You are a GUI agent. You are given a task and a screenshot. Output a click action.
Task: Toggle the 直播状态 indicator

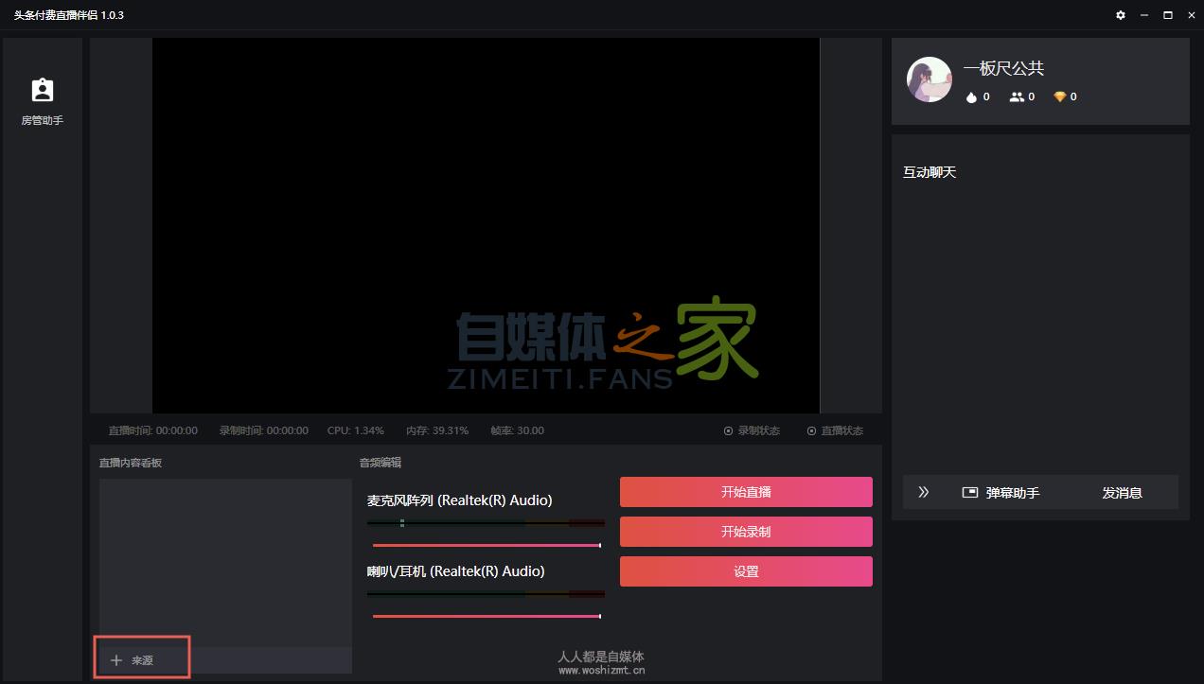point(811,430)
